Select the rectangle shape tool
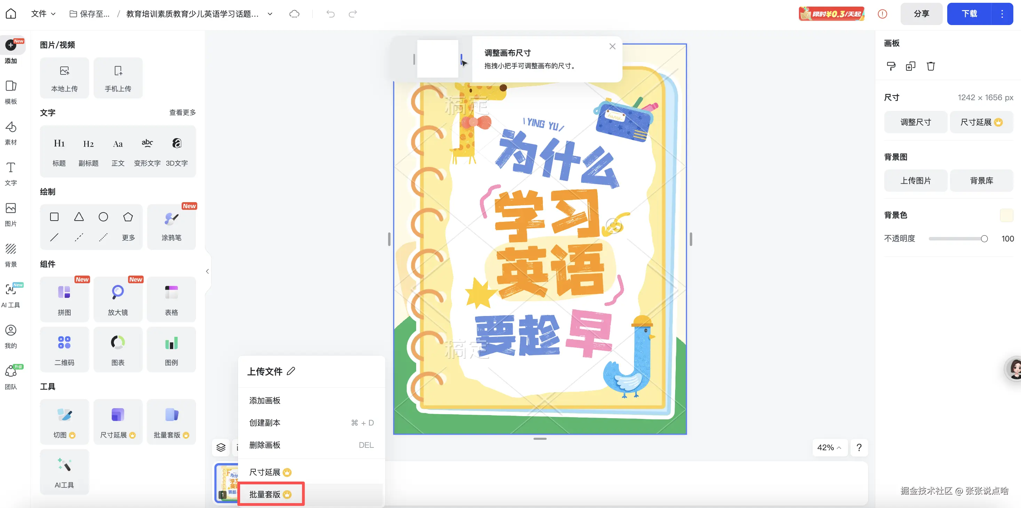1021x508 pixels. tap(54, 217)
